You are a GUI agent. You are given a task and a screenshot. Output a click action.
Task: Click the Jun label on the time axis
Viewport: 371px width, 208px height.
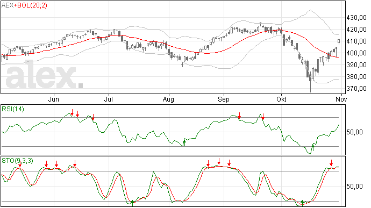(54, 99)
